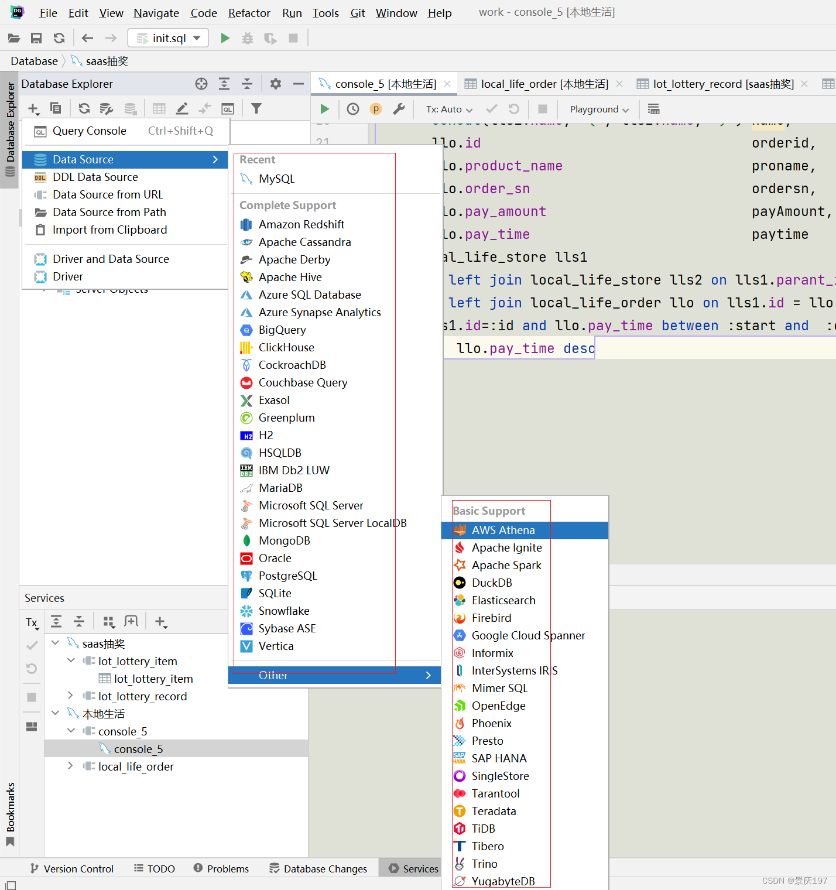Choose Import from Clipboard
The width and height of the screenshot is (836, 890).
[125, 230]
